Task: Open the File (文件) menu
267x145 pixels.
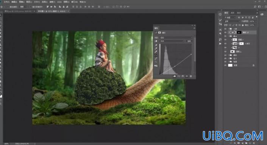Action: pos(6,2)
